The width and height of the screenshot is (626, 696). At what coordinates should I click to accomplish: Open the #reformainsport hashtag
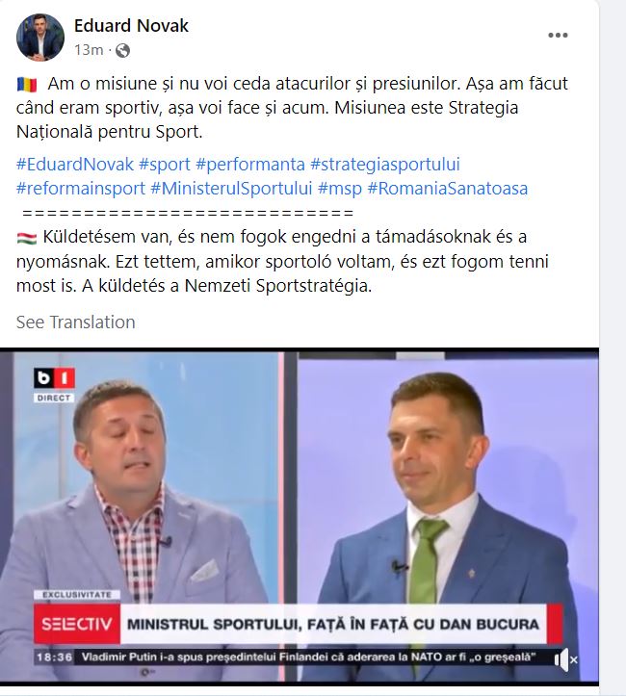81,189
